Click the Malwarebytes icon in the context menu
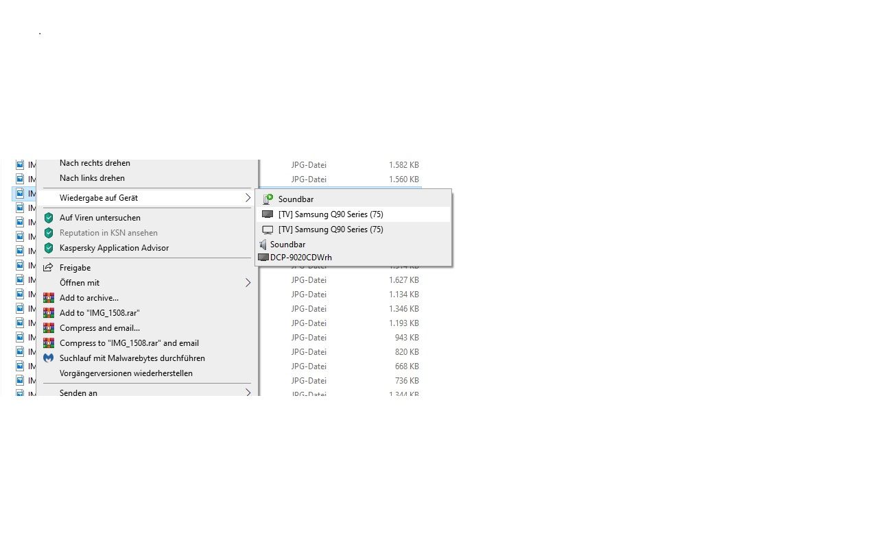 pyautogui.click(x=49, y=358)
